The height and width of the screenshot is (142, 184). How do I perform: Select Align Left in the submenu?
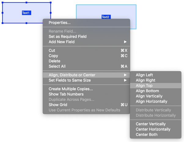coord(156,75)
